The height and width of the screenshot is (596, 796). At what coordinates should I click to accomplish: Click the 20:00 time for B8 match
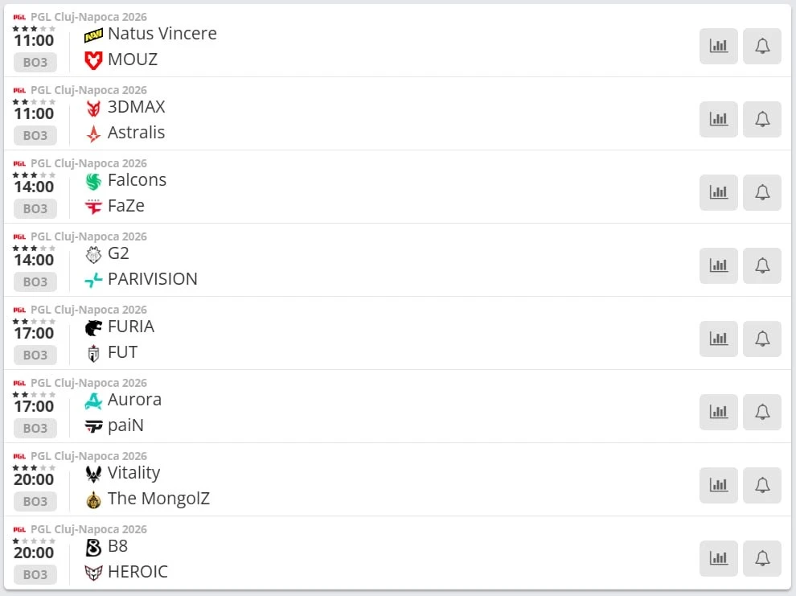(x=34, y=553)
